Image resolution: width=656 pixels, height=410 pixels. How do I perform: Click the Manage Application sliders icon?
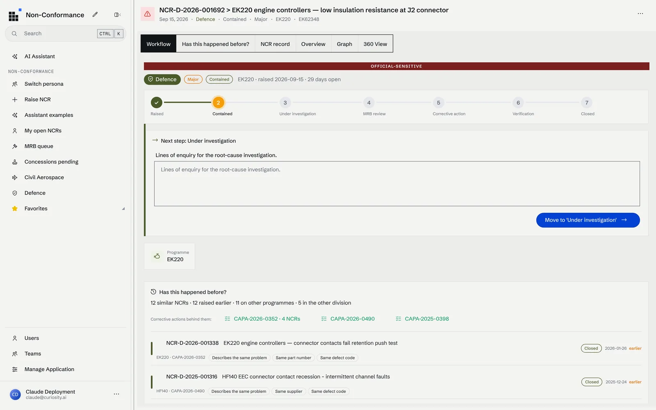click(x=15, y=369)
